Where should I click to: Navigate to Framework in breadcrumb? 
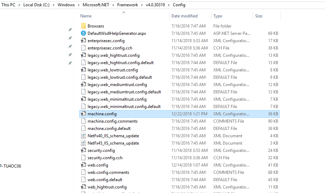pyautogui.click(x=127, y=5)
